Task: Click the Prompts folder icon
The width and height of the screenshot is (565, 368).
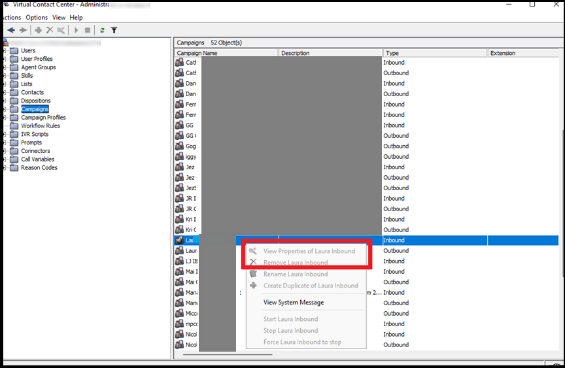Action: click(x=14, y=142)
